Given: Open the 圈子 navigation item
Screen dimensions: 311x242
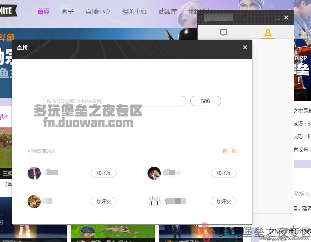Looking at the screenshot, I should pos(68,11).
